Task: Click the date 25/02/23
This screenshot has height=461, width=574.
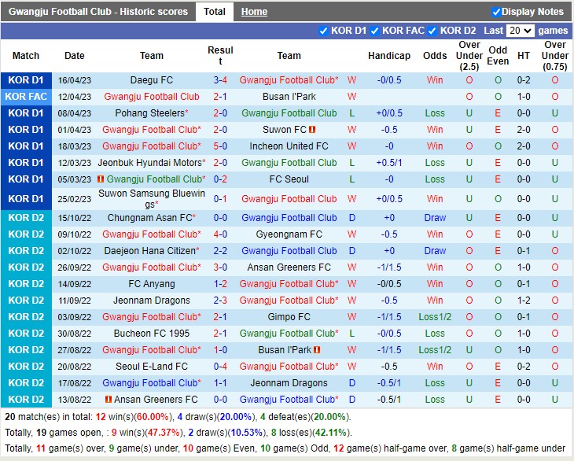Action: (x=75, y=199)
